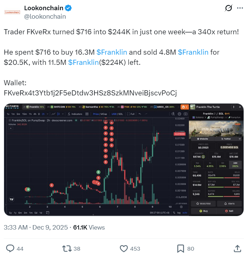
Task: Toggle the chart log scale option
Action: coord(179,213)
